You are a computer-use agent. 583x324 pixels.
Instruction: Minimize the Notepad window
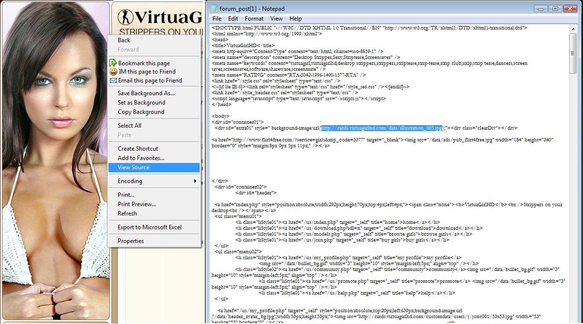point(541,8)
